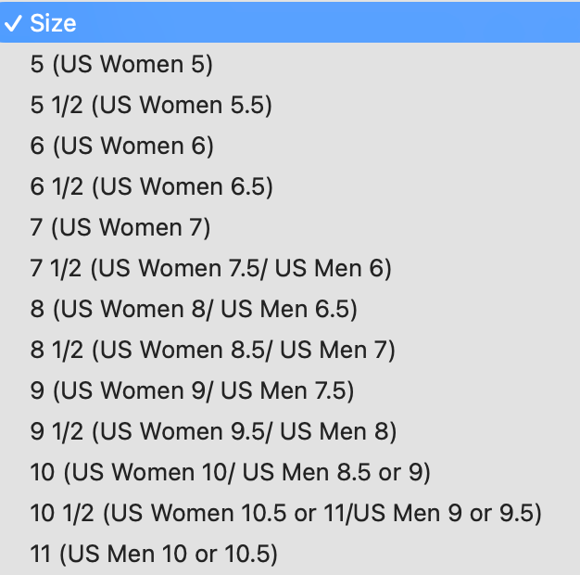This screenshot has width=580, height=575.
Task: Select the option listing US Men 6
Action: pyautogui.click(x=210, y=269)
